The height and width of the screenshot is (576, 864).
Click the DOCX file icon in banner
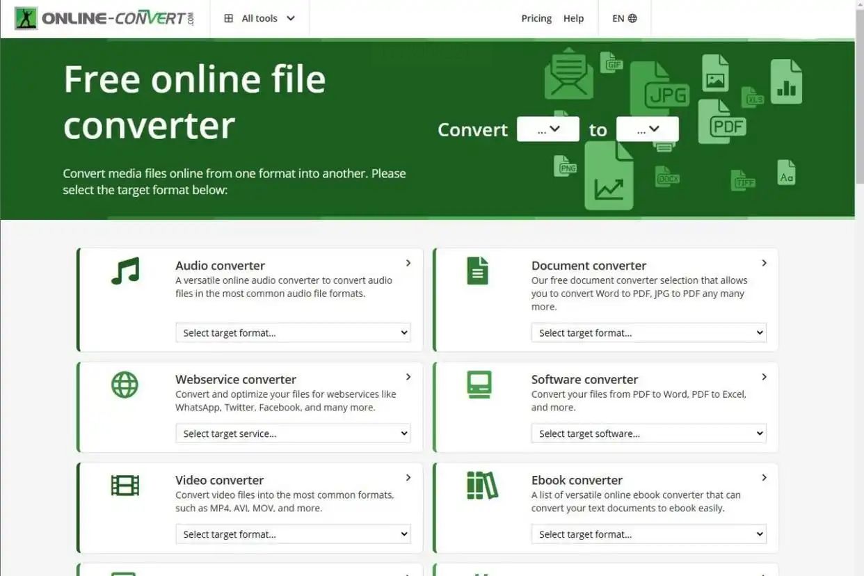(x=666, y=177)
